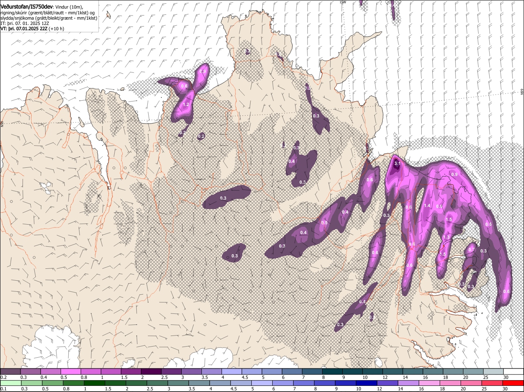Click the white upper legend swatch above 30

tap(514, 372)
